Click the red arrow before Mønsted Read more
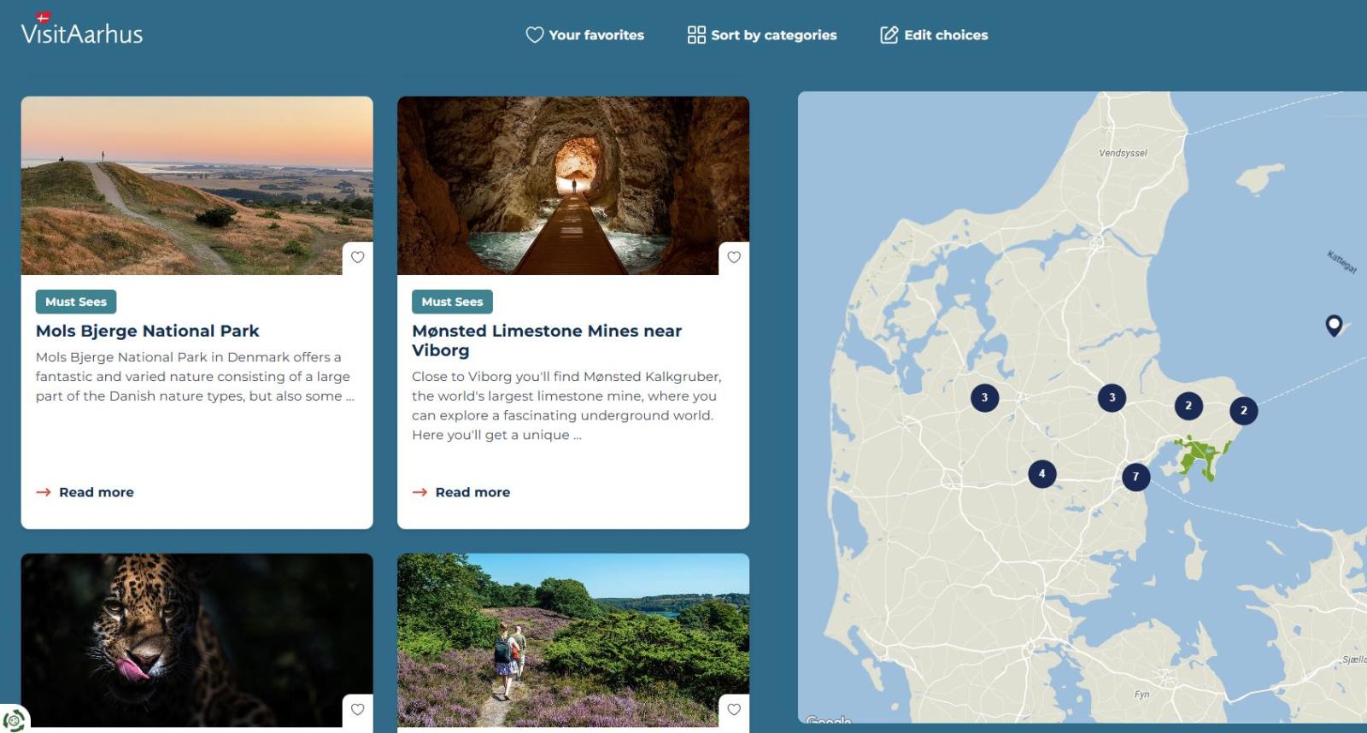Viewport: 1367px width, 733px height. click(x=419, y=492)
